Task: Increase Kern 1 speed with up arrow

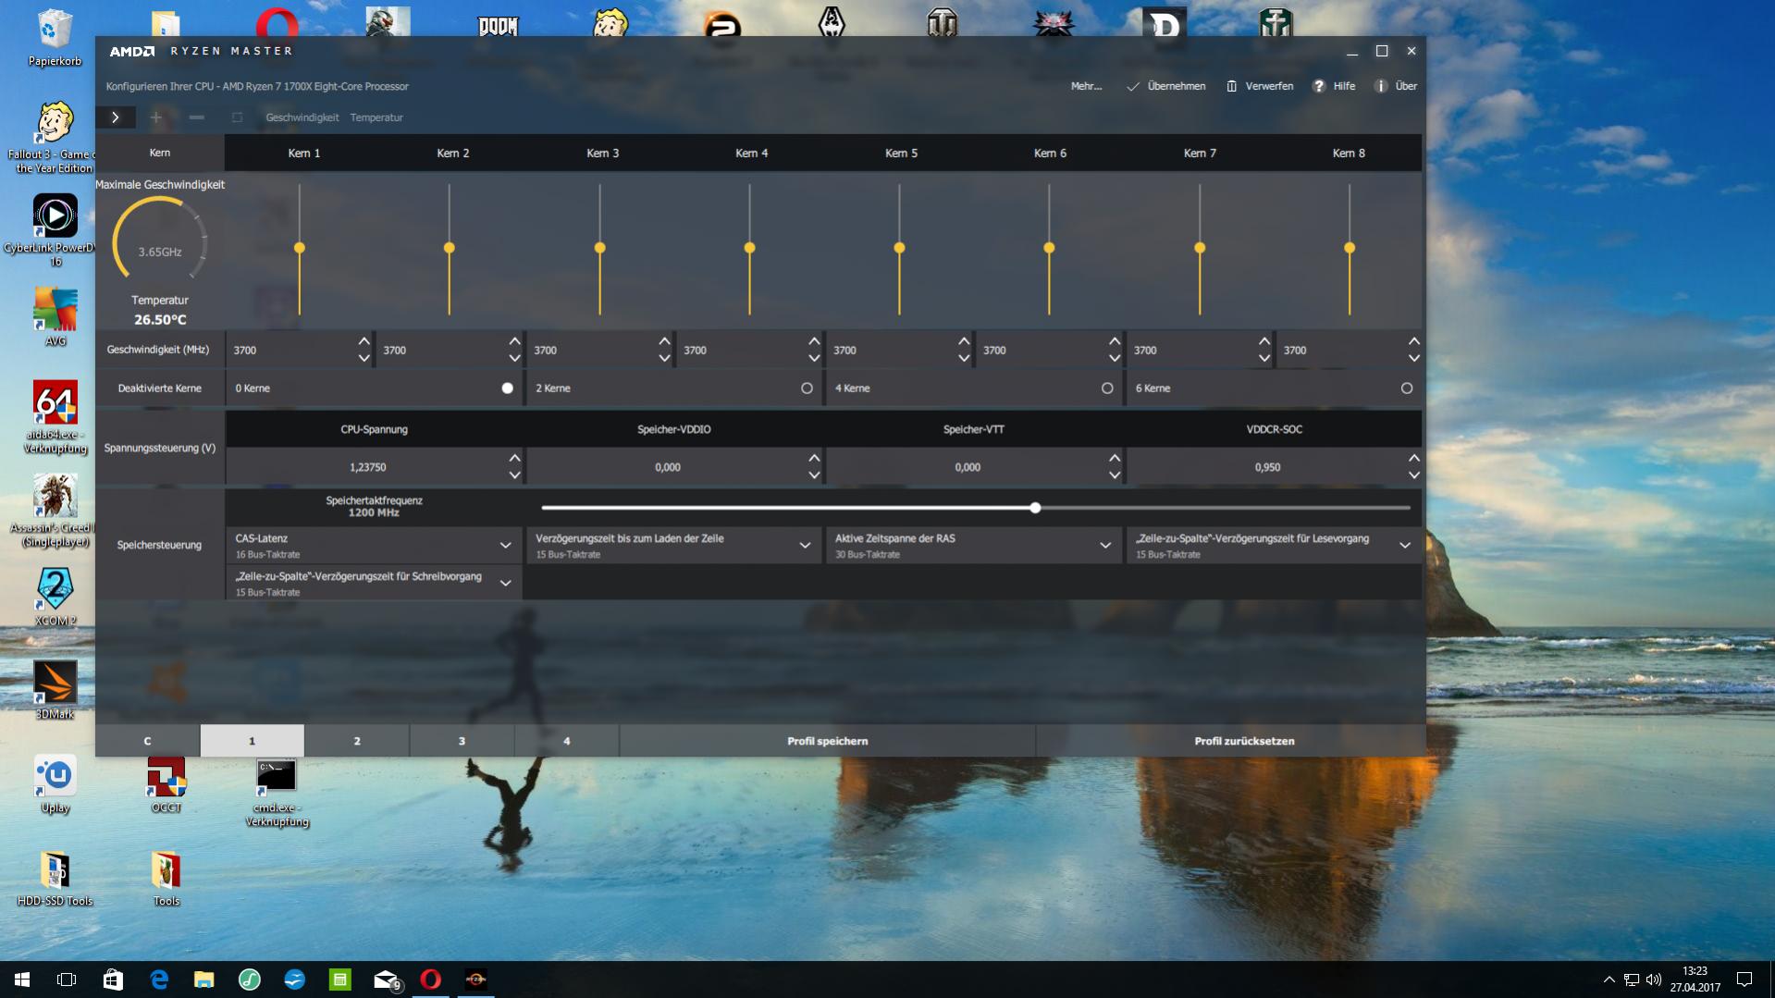Action: point(364,342)
